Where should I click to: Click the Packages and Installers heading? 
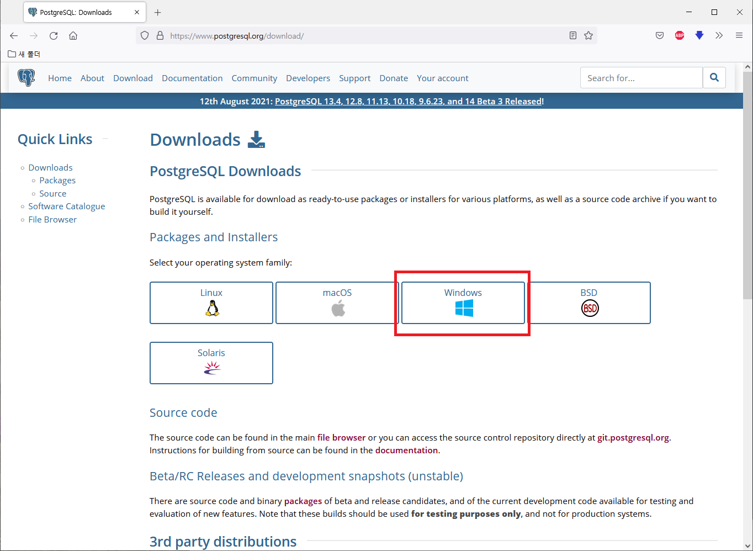[x=214, y=237]
